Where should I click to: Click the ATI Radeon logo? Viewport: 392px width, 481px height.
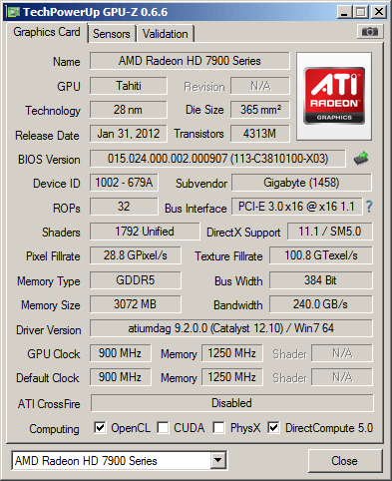334,96
